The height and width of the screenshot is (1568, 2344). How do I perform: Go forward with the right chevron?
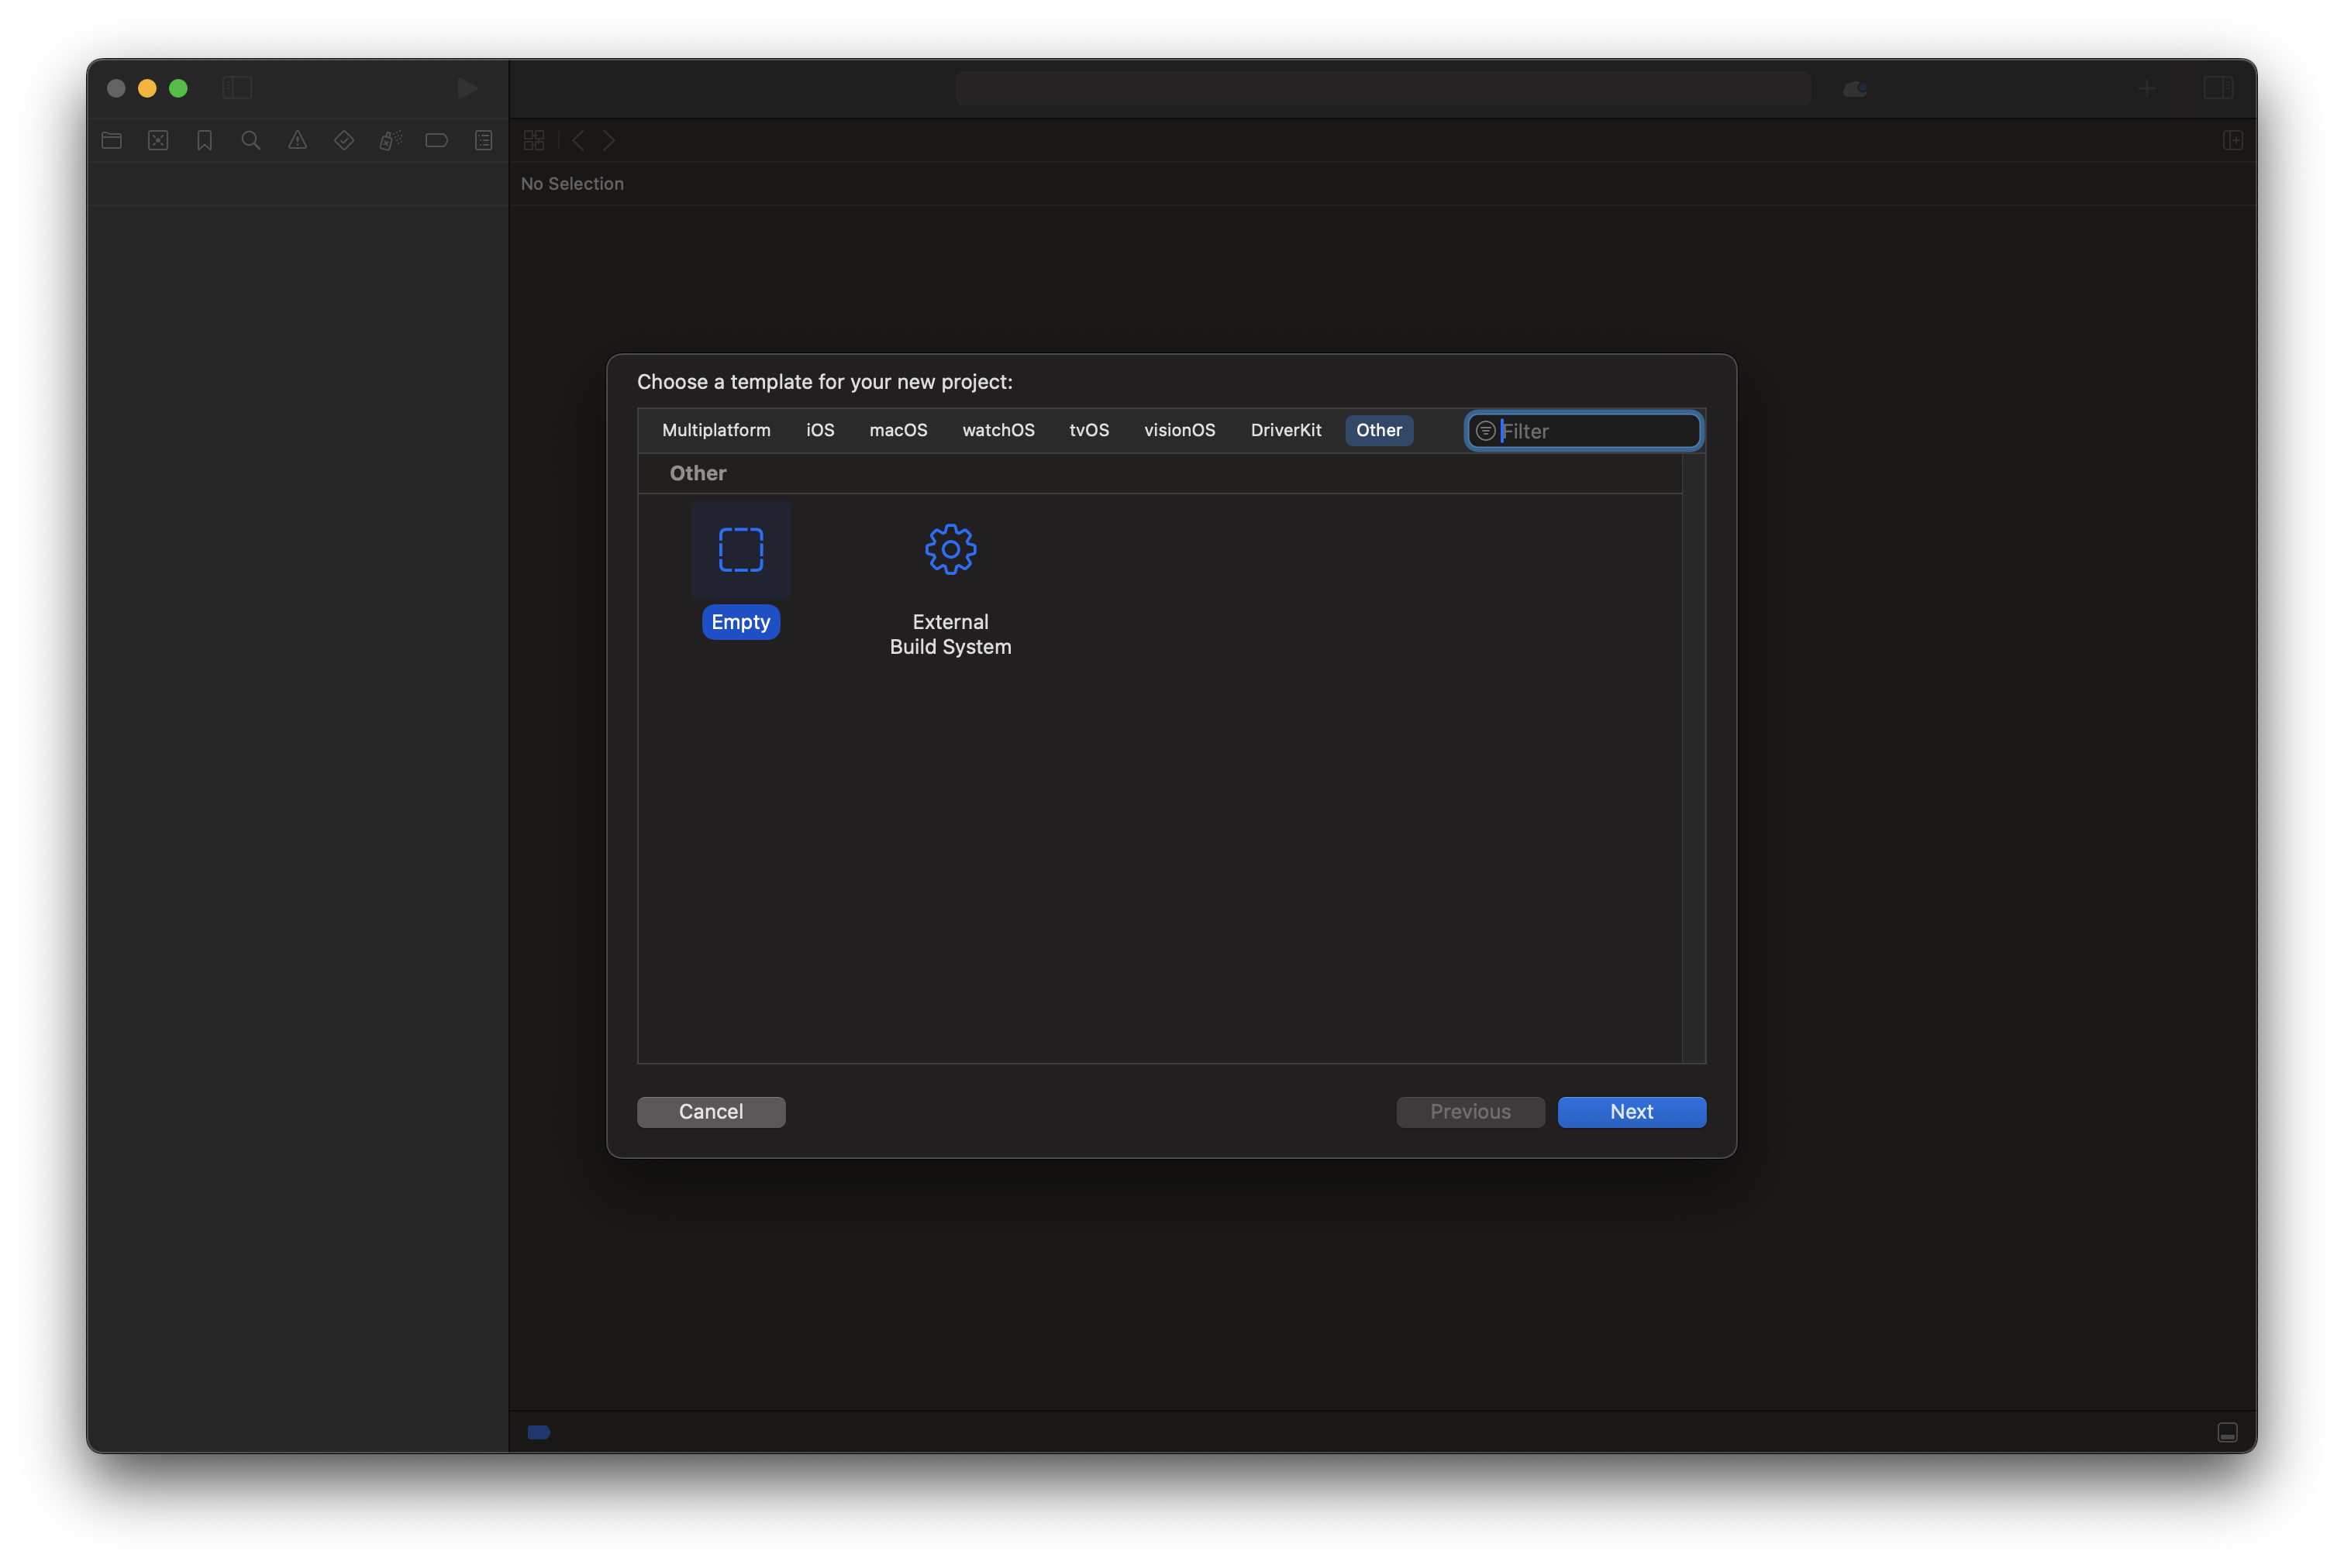tap(609, 141)
